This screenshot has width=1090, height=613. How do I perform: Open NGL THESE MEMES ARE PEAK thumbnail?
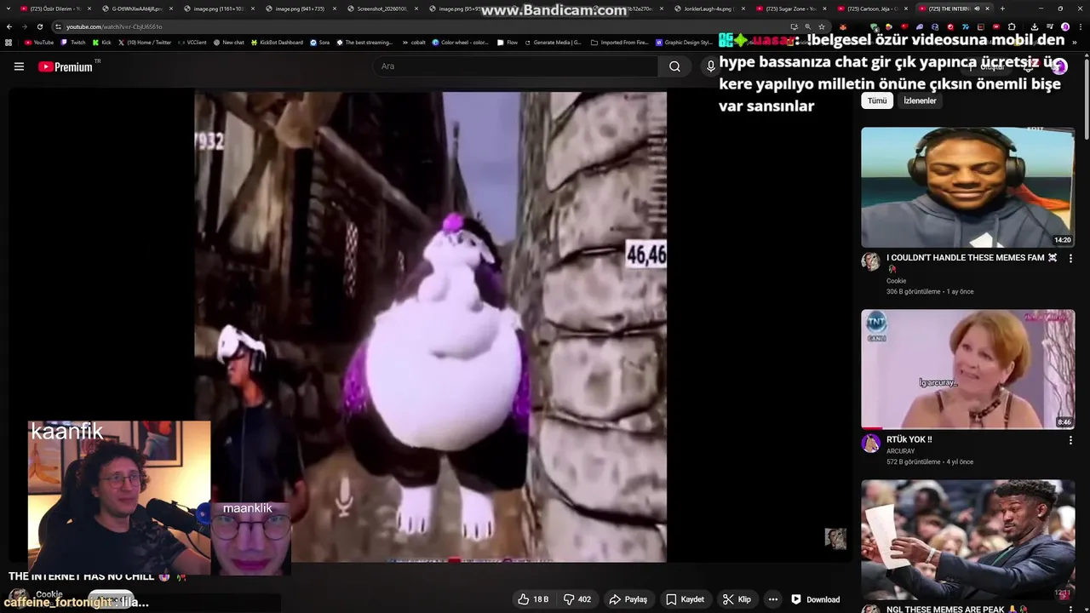click(967, 540)
